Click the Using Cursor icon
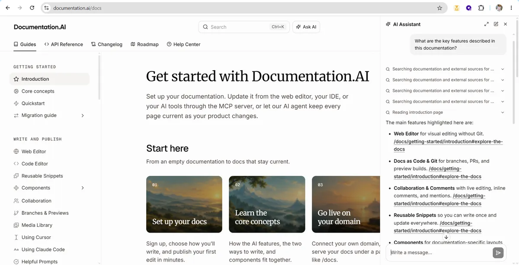 click(16, 237)
